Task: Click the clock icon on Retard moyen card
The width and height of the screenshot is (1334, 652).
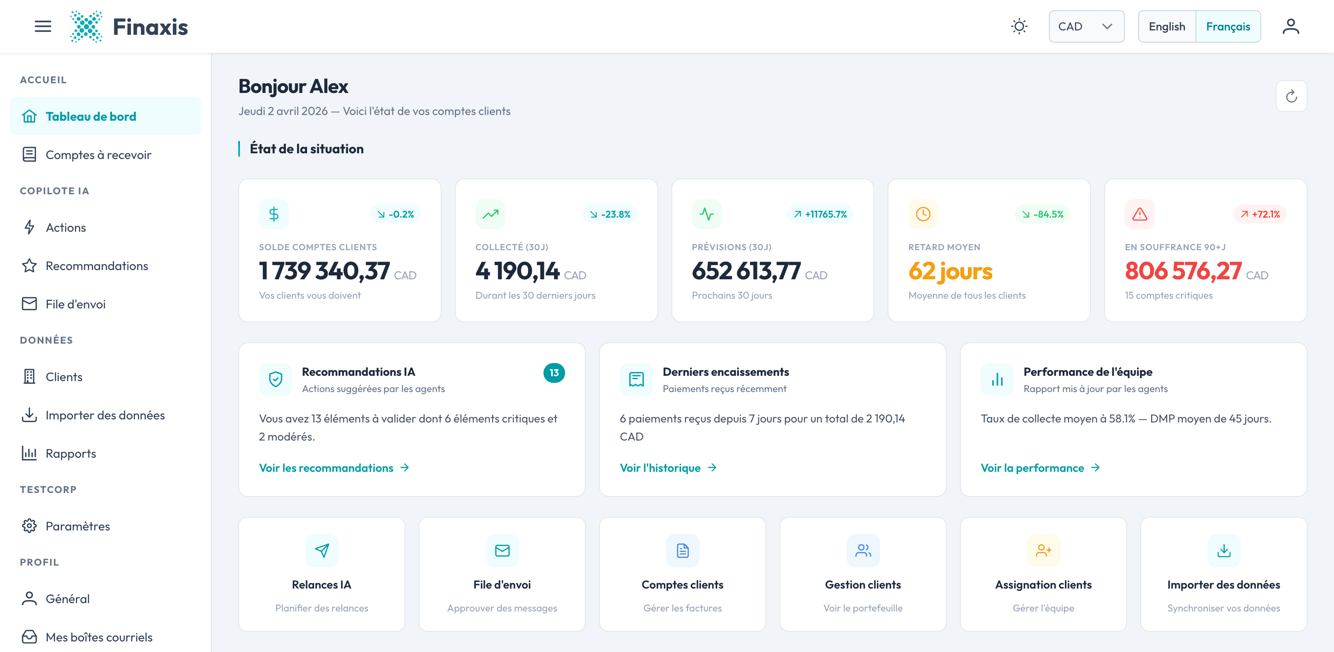Action: (923, 214)
